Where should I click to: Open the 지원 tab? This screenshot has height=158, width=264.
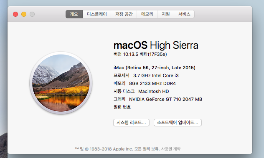point(166,14)
